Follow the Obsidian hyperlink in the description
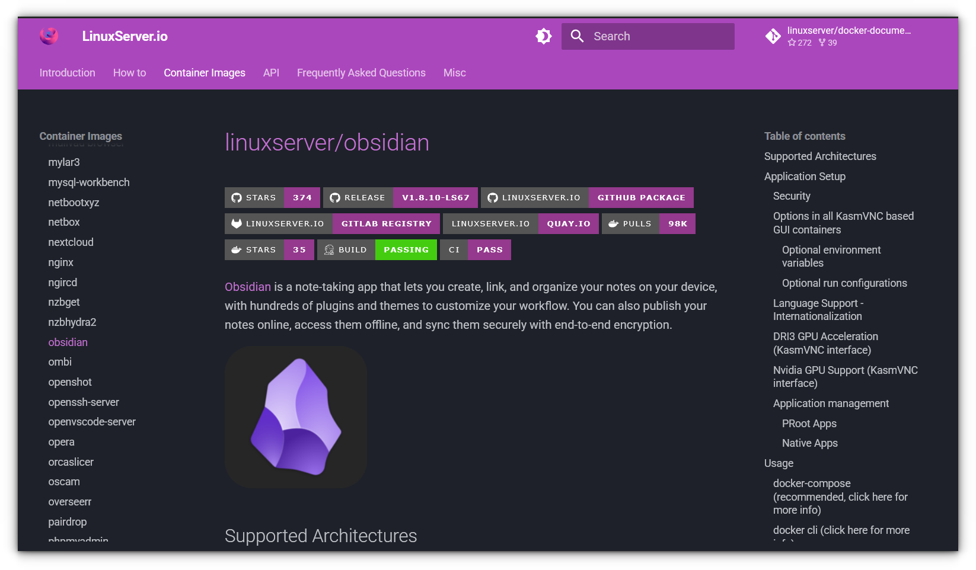The height and width of the screenshot is (570, 976). (x=248, y=287)
